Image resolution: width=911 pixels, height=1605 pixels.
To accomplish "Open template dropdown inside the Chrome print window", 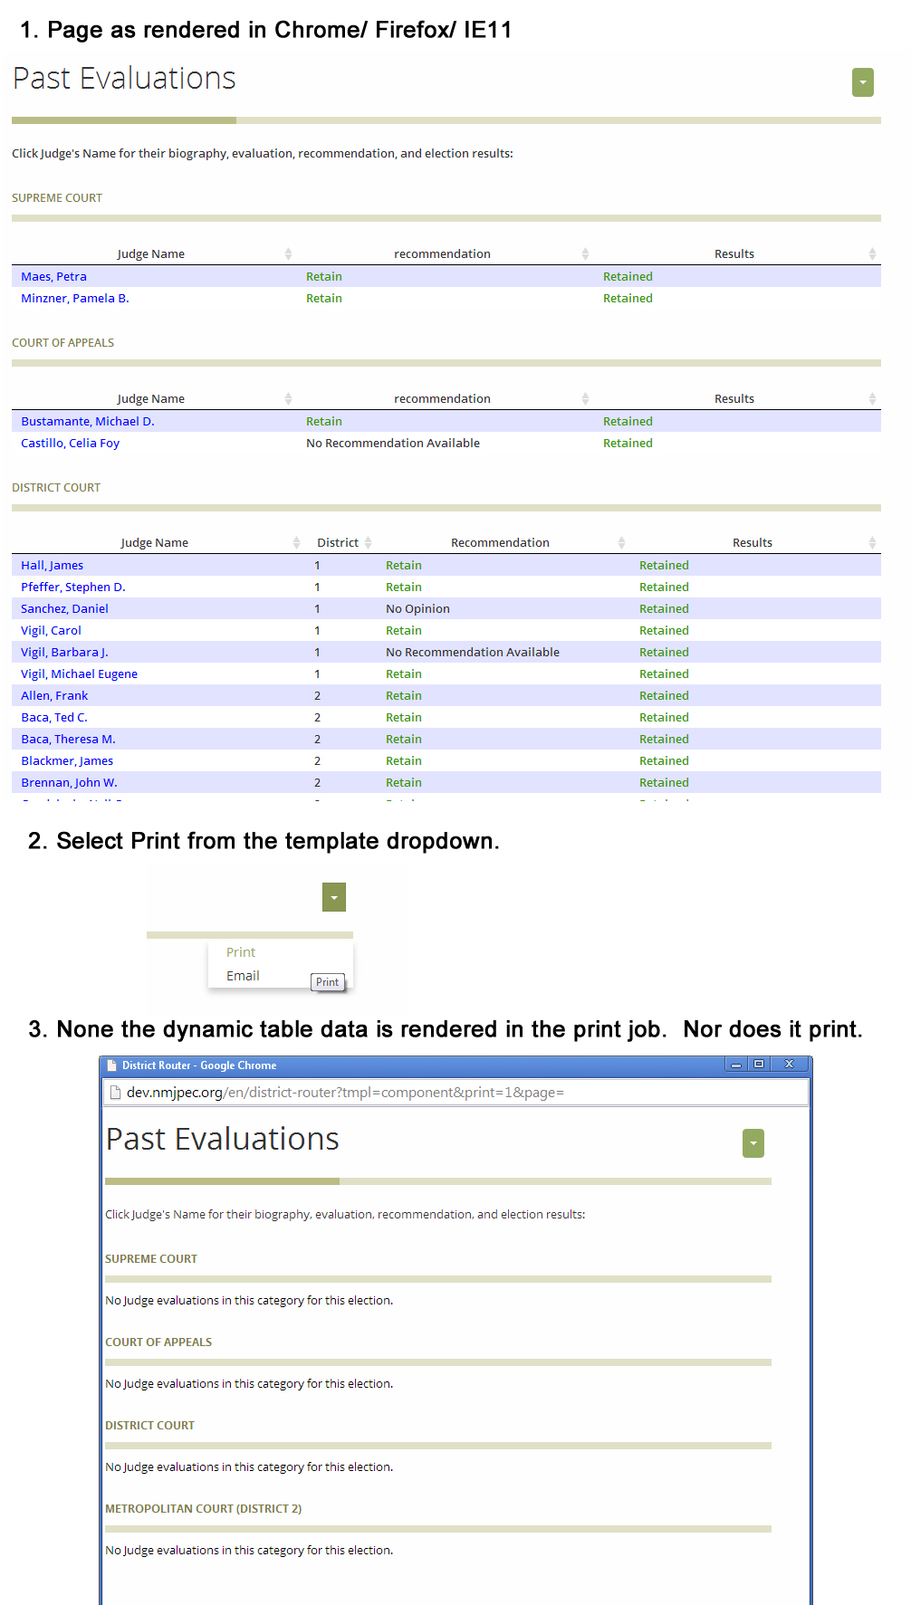I will (753, 1143).
